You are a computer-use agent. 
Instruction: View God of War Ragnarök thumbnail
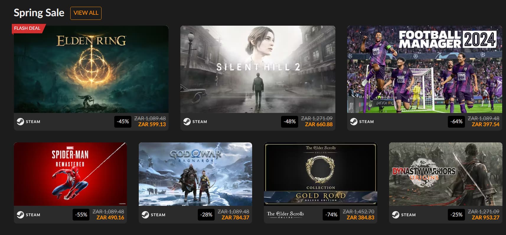195,174
